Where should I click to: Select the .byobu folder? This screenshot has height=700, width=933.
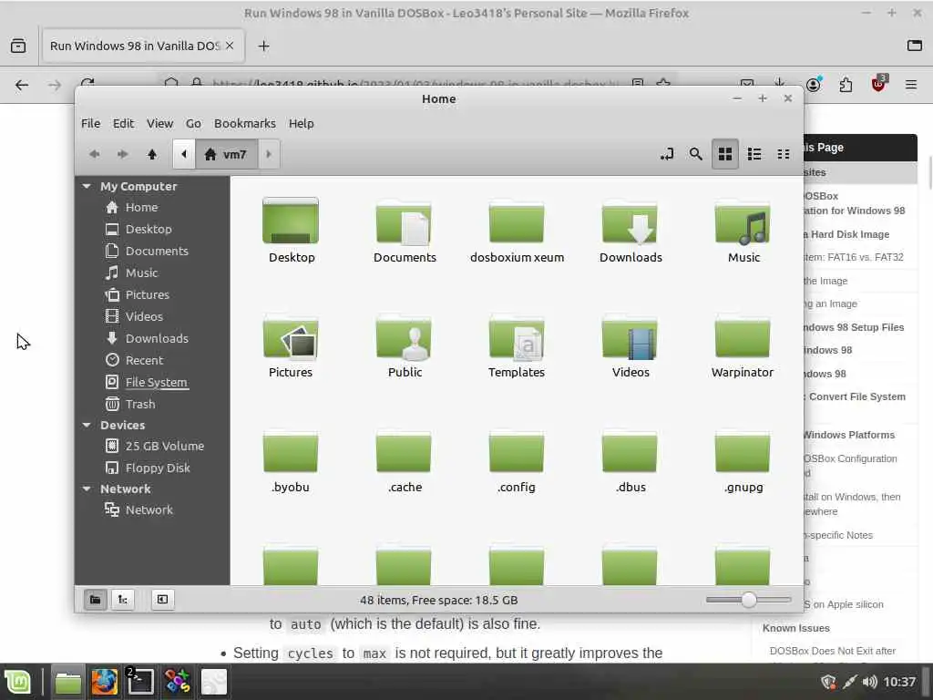291,452
